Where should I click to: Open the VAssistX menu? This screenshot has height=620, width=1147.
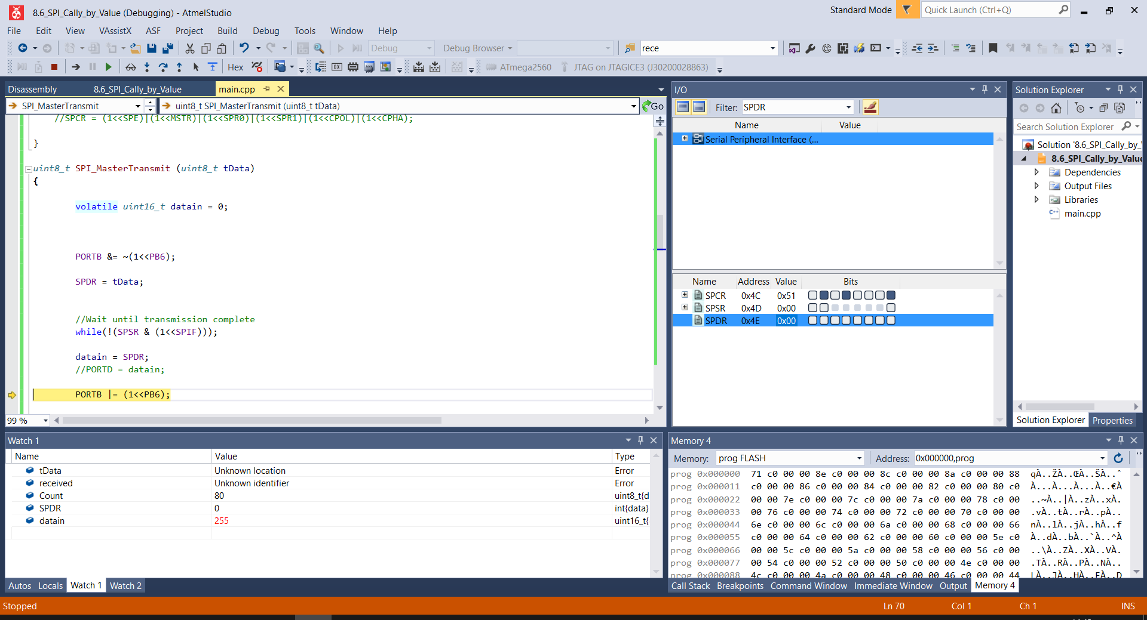click(x=115, y=31)
